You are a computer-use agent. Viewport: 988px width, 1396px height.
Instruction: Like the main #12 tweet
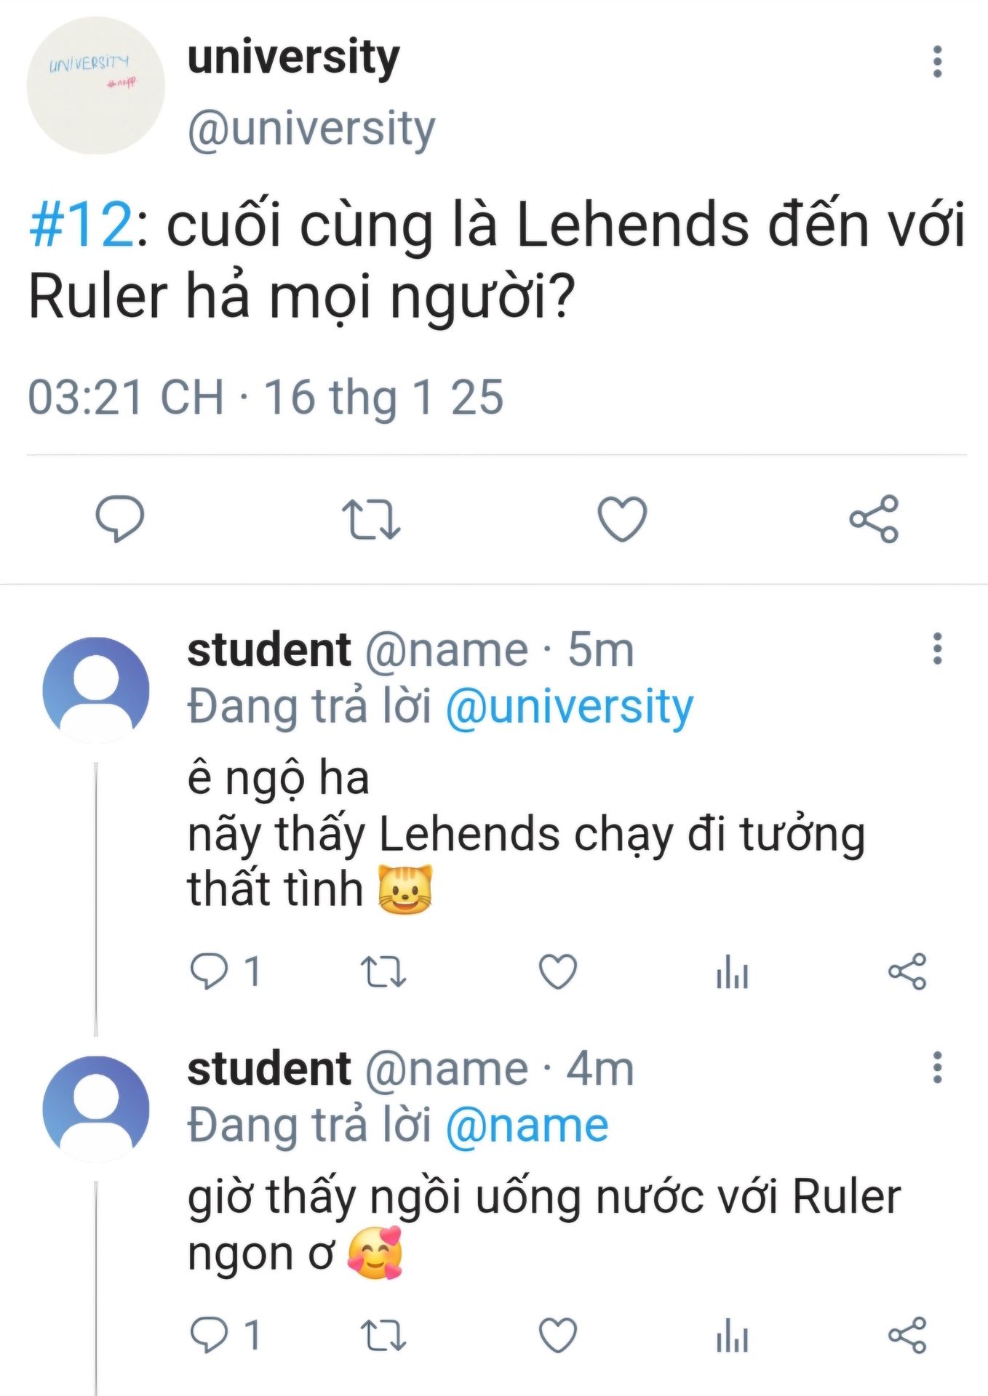click(622, 518)
